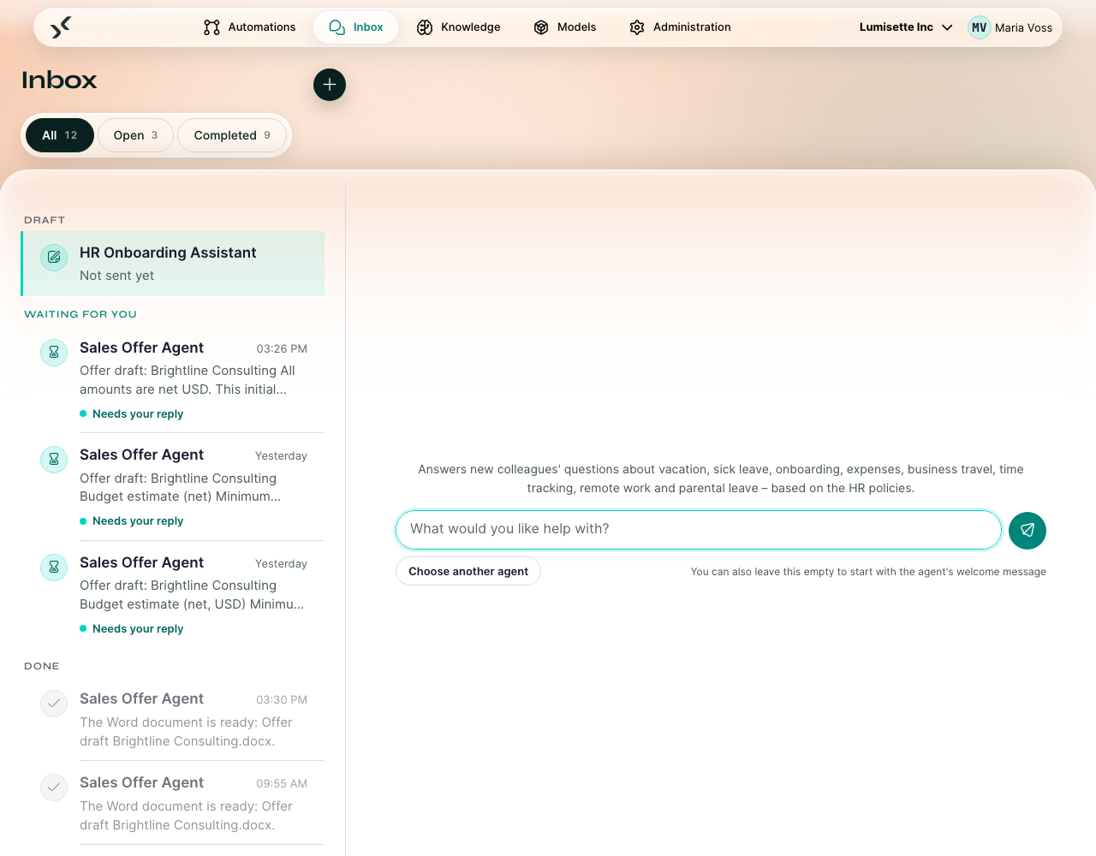The height and width of the screenshot is (856, 1096).
Task: Click the Automations workflow icon
Action: [x=211, y=27]
